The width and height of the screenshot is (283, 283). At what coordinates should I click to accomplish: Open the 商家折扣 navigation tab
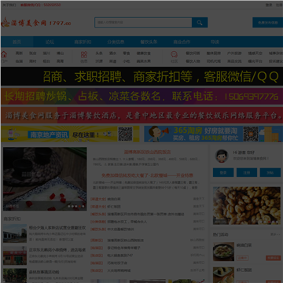coord(83,42)
